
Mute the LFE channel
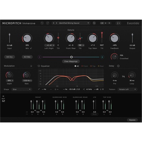tap(94, 114)
